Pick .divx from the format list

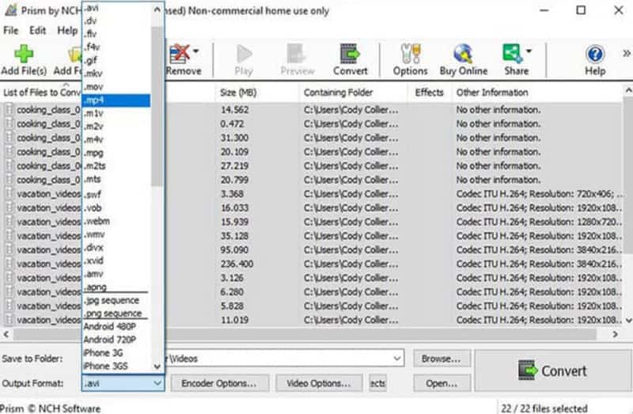[x=116, y=248]
